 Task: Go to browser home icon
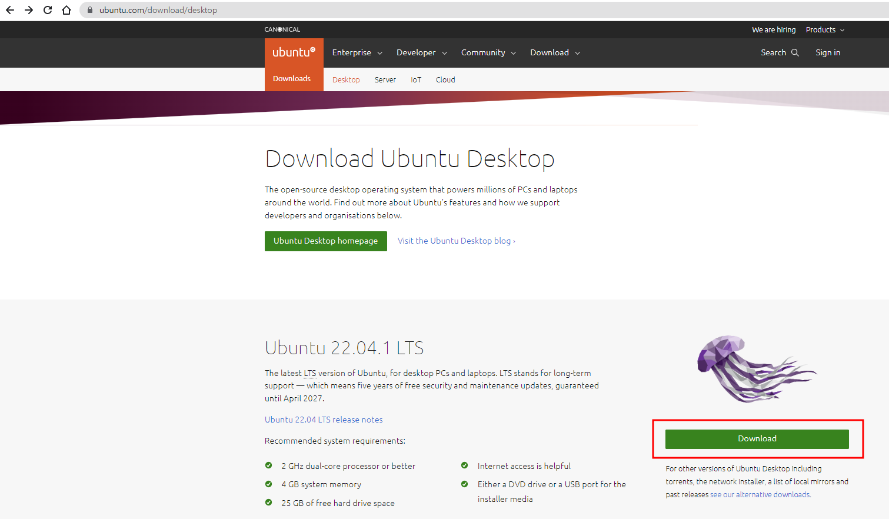pos(66,10)
